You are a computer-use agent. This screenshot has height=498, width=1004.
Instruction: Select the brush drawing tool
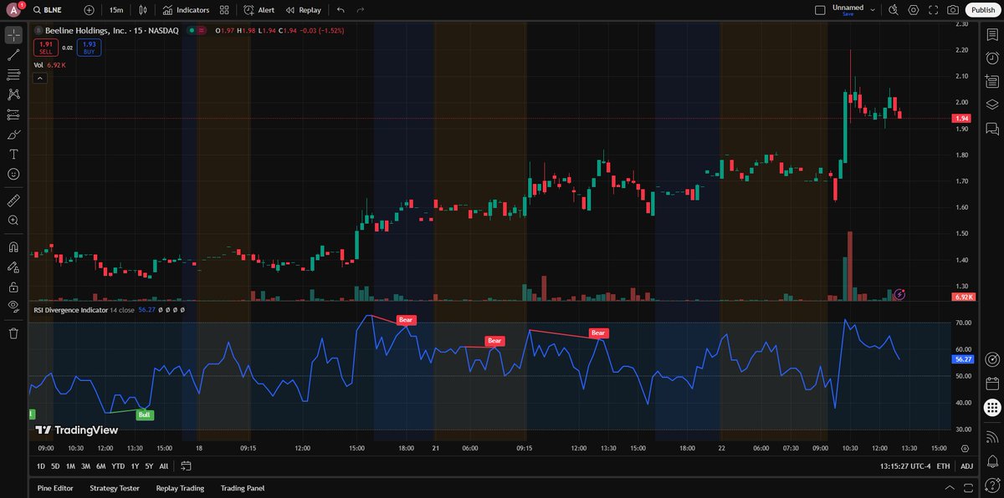pos(13,135)
